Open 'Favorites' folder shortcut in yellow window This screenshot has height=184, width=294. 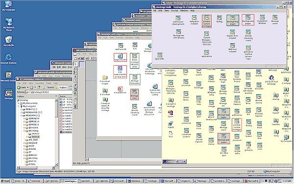(275, 122)
